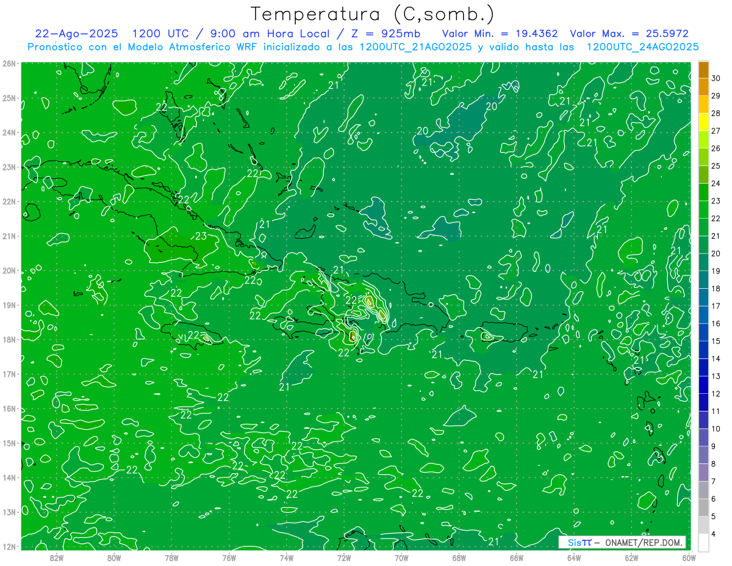Click the '74W' longitude label
Image resolution: width=732 pixels, height=566 pixels.
(x=286, y=557)
